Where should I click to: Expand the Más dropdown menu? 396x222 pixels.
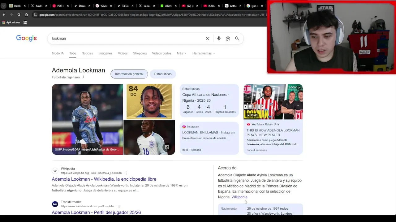tap(182, 53)
